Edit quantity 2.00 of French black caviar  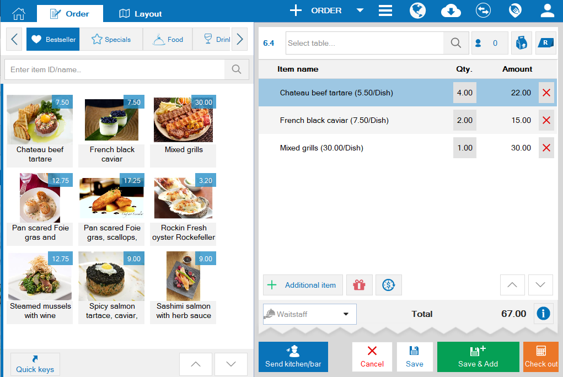tap(465, 120)
